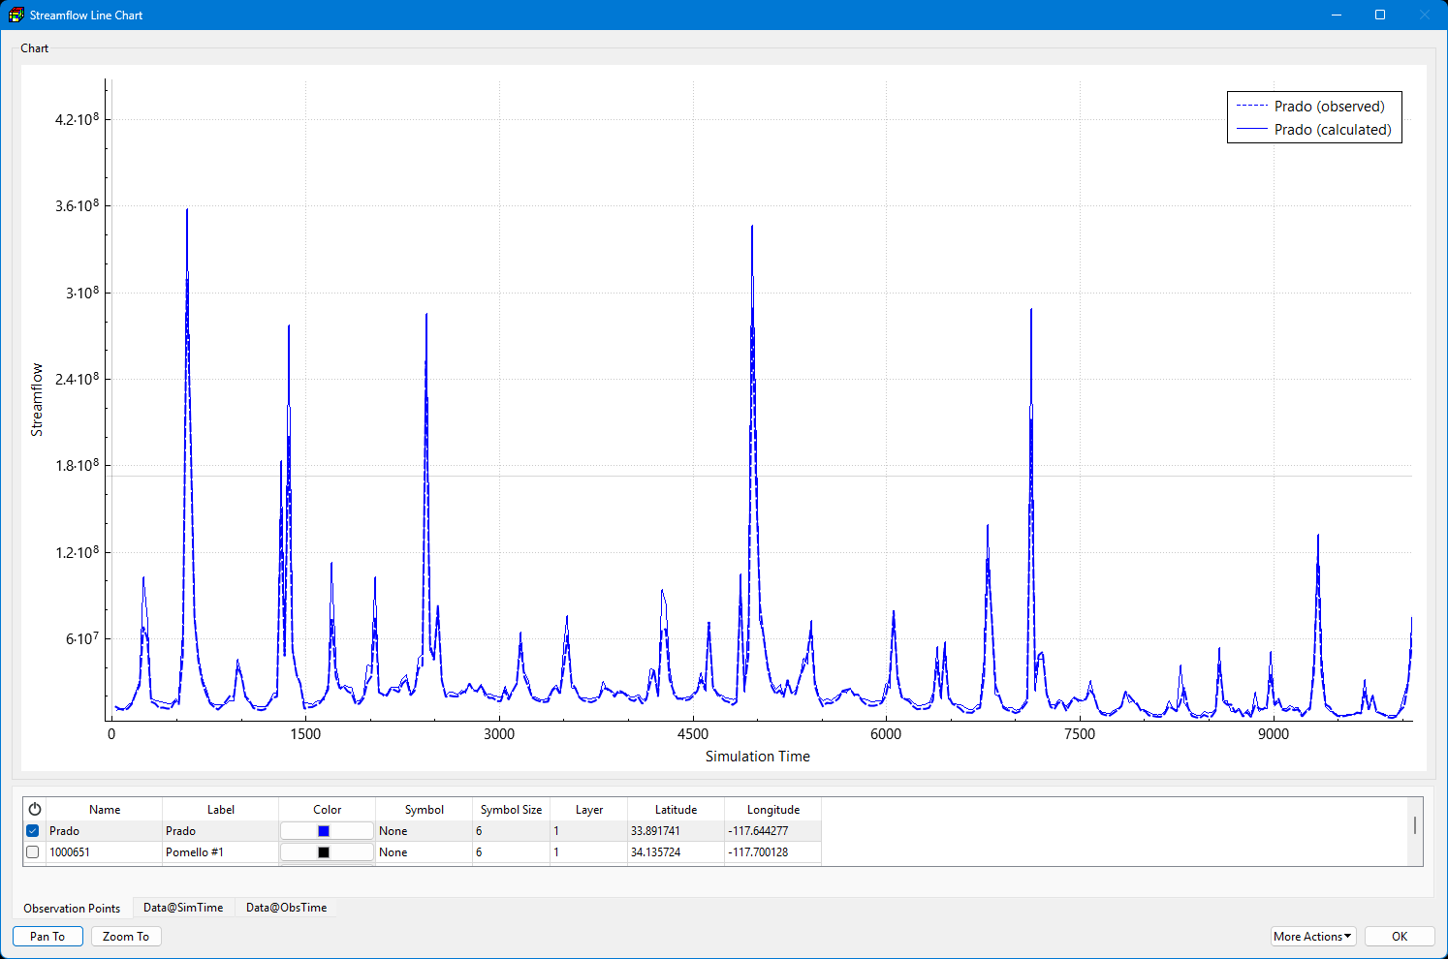The image size is (1448, 959).
Task: Click the Zoom To button
Action: point(126,937)
